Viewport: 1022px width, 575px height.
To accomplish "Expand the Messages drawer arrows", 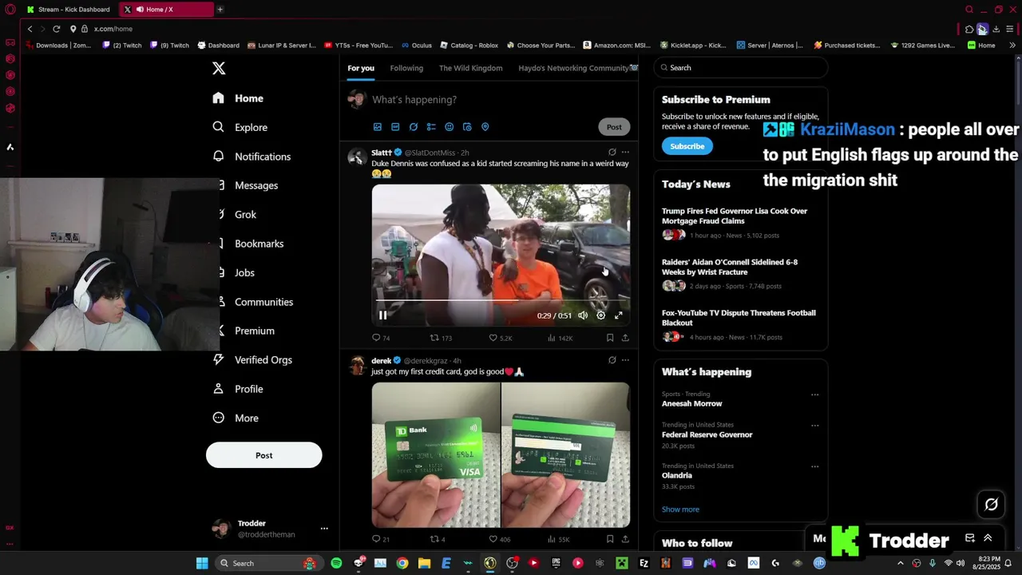I will point(988,538).
